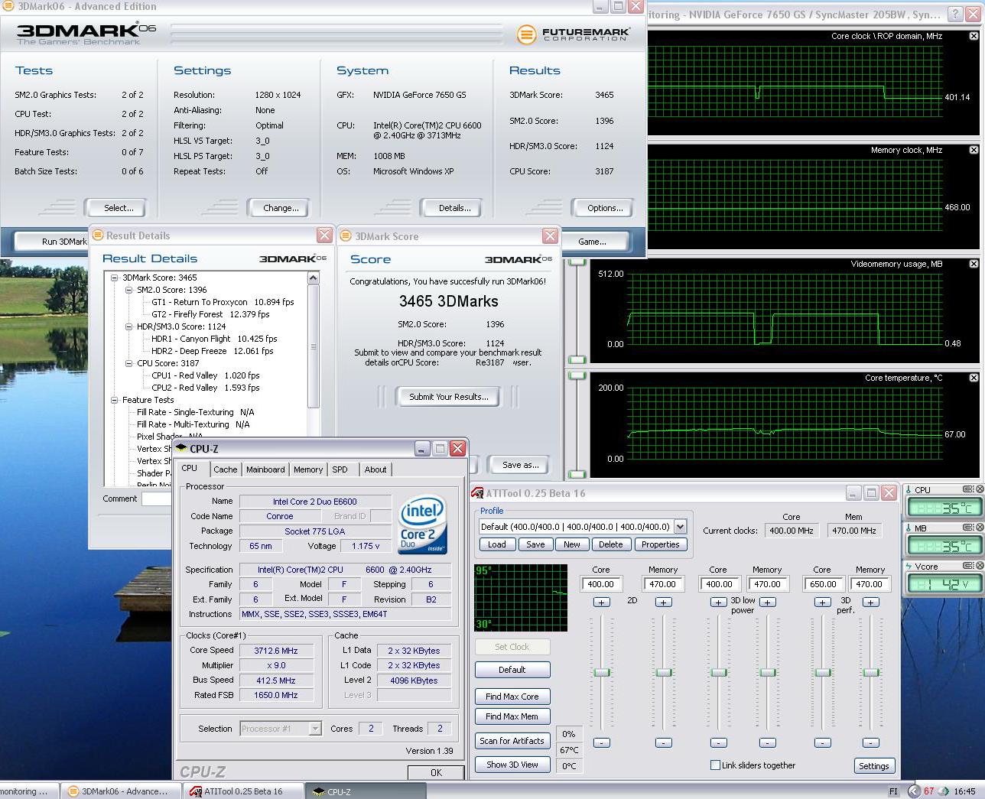Click the 3D perf Memory slider handle
This screenshot has height=799, width=985.
pos(870,672)
